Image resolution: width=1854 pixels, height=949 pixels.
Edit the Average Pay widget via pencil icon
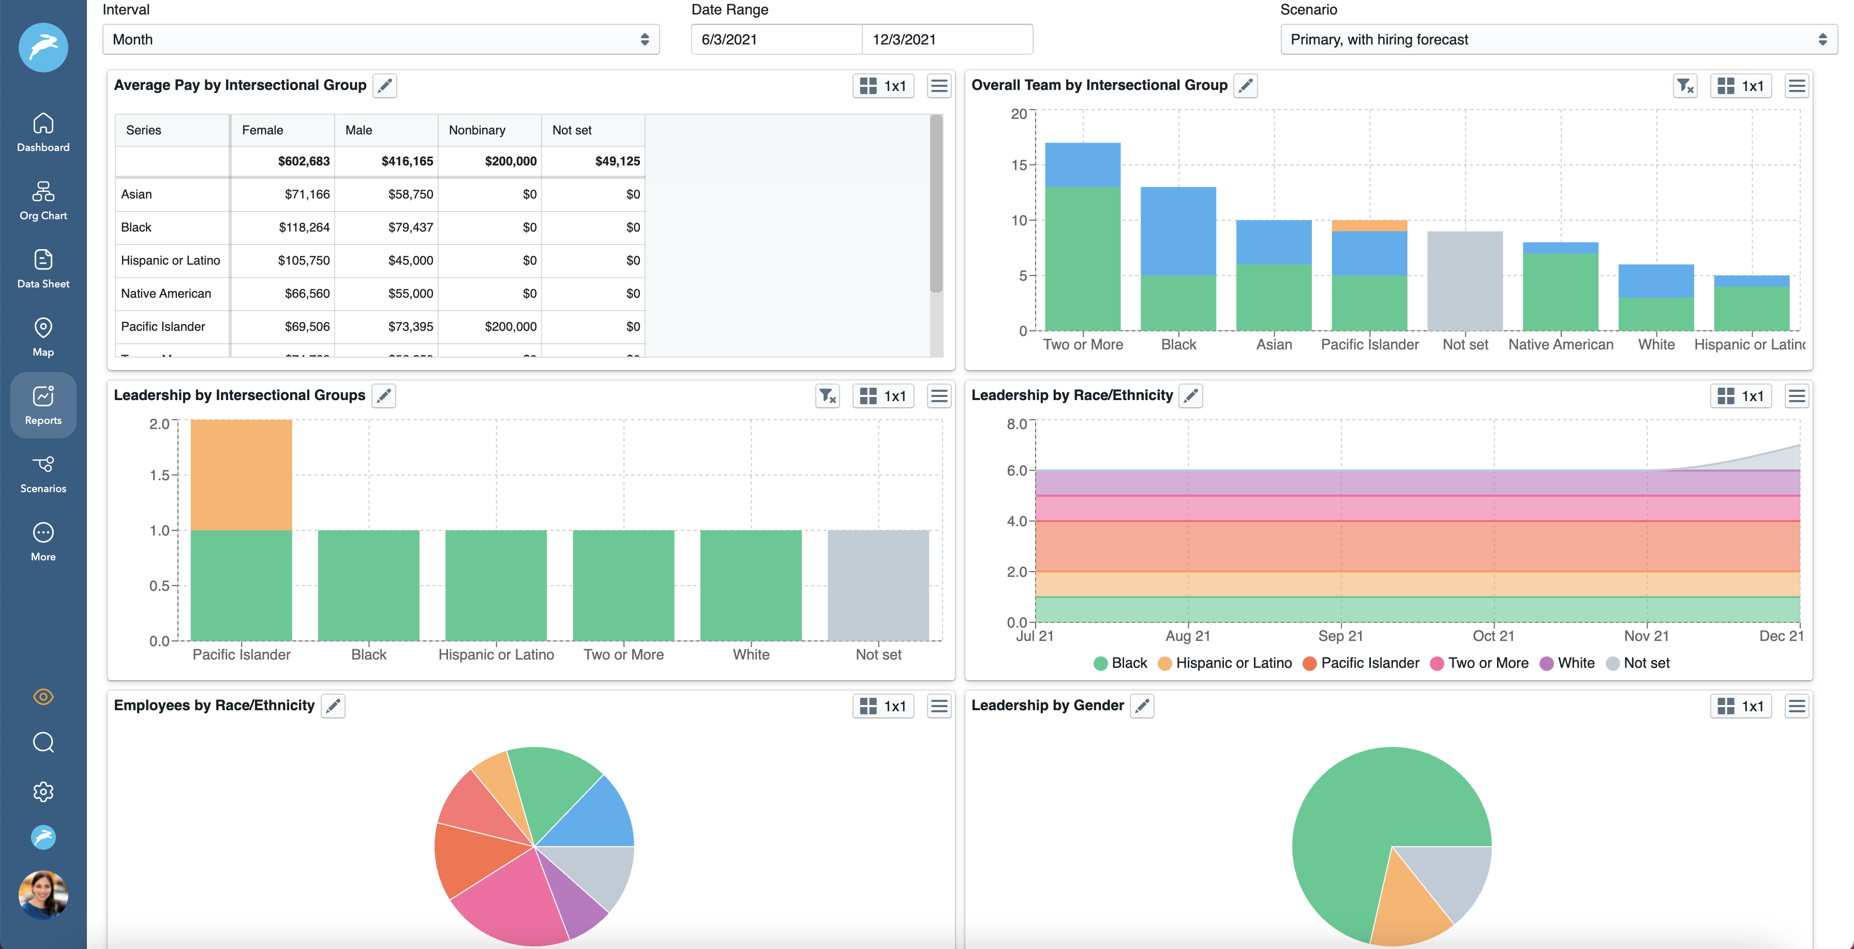[x=384, y=86]
